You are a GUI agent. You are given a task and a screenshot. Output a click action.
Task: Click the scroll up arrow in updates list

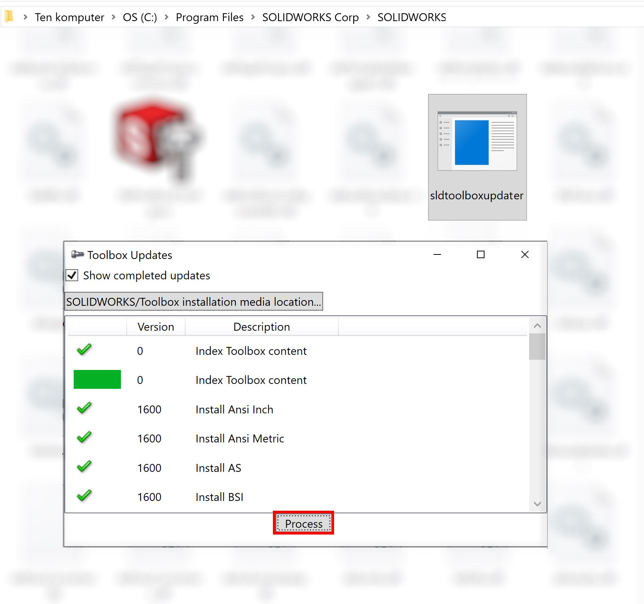point(537,325)
